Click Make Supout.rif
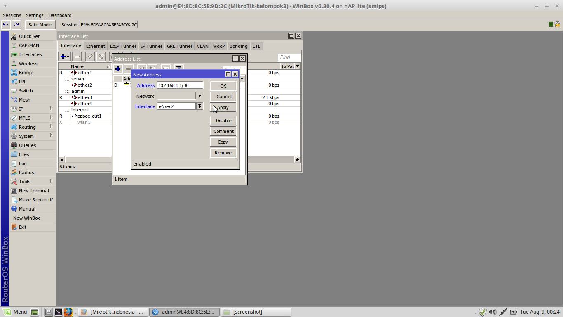Viewport: 563px width, 317px height. [35, 200]
